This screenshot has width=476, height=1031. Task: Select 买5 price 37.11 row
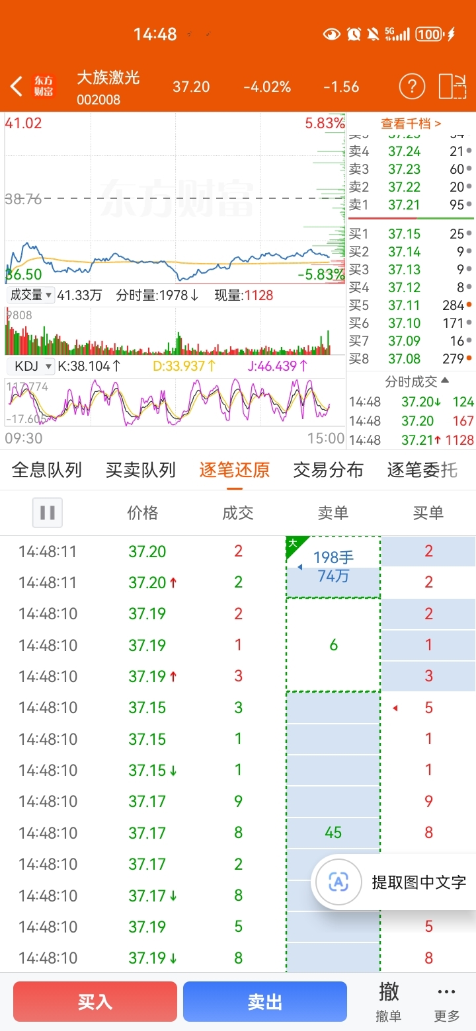pos(411,305)
